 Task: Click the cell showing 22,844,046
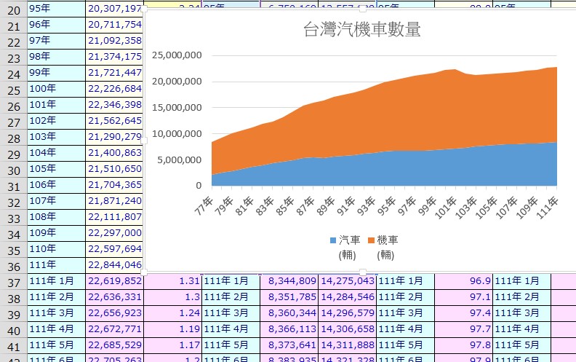[114, 265]
